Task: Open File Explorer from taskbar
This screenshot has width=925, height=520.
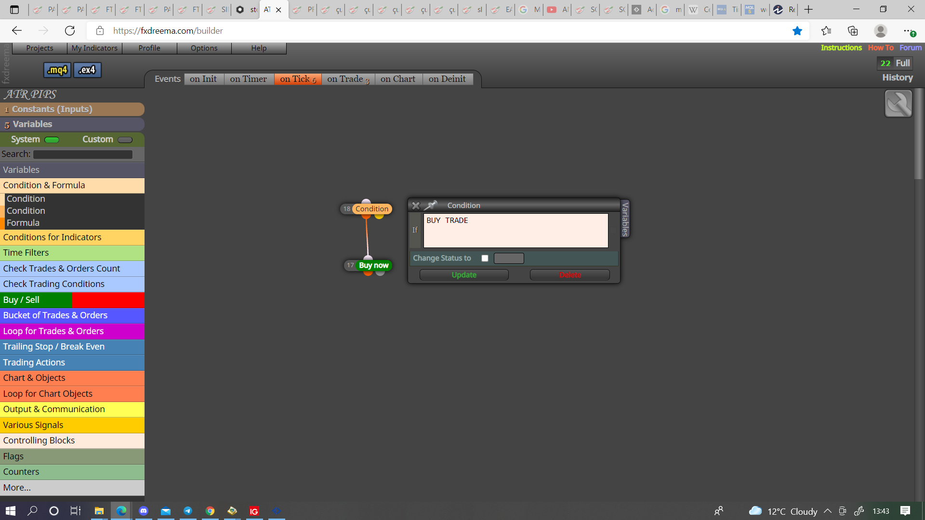Action: click(99, 511)
